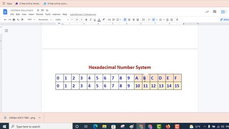Increase font size with plus button
This screenshot has width=229, height=129.
pos(82,20)
